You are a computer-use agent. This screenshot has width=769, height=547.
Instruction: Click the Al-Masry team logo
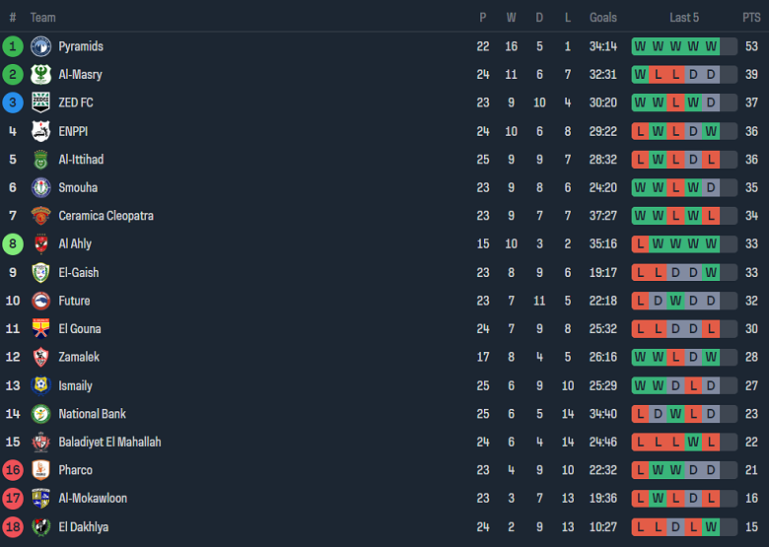point(40,75)
